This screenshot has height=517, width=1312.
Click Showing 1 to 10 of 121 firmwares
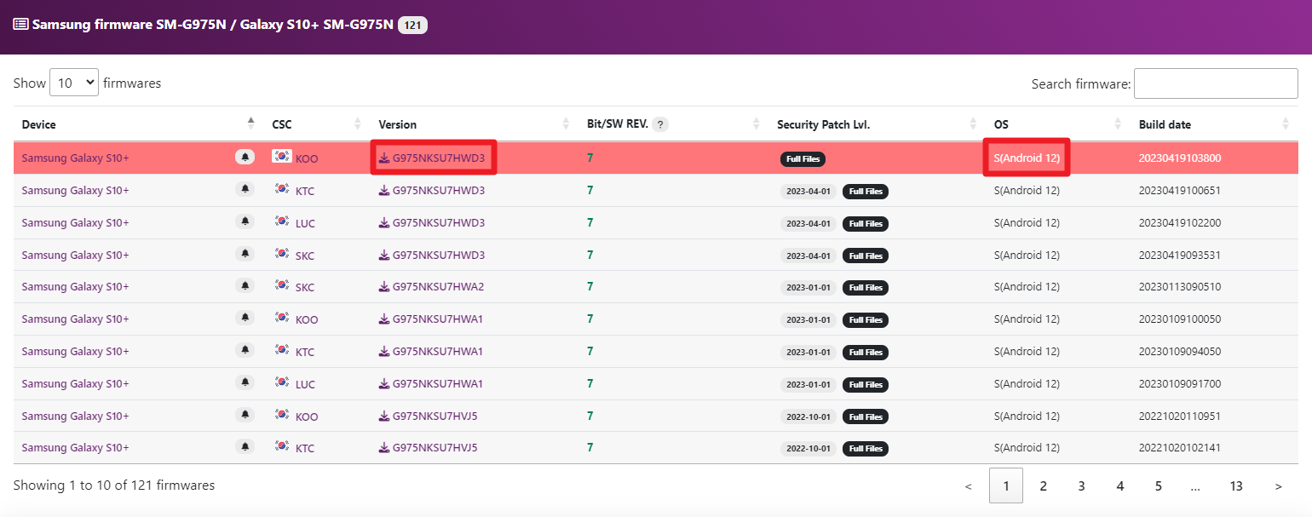click(x=114, y=485)
